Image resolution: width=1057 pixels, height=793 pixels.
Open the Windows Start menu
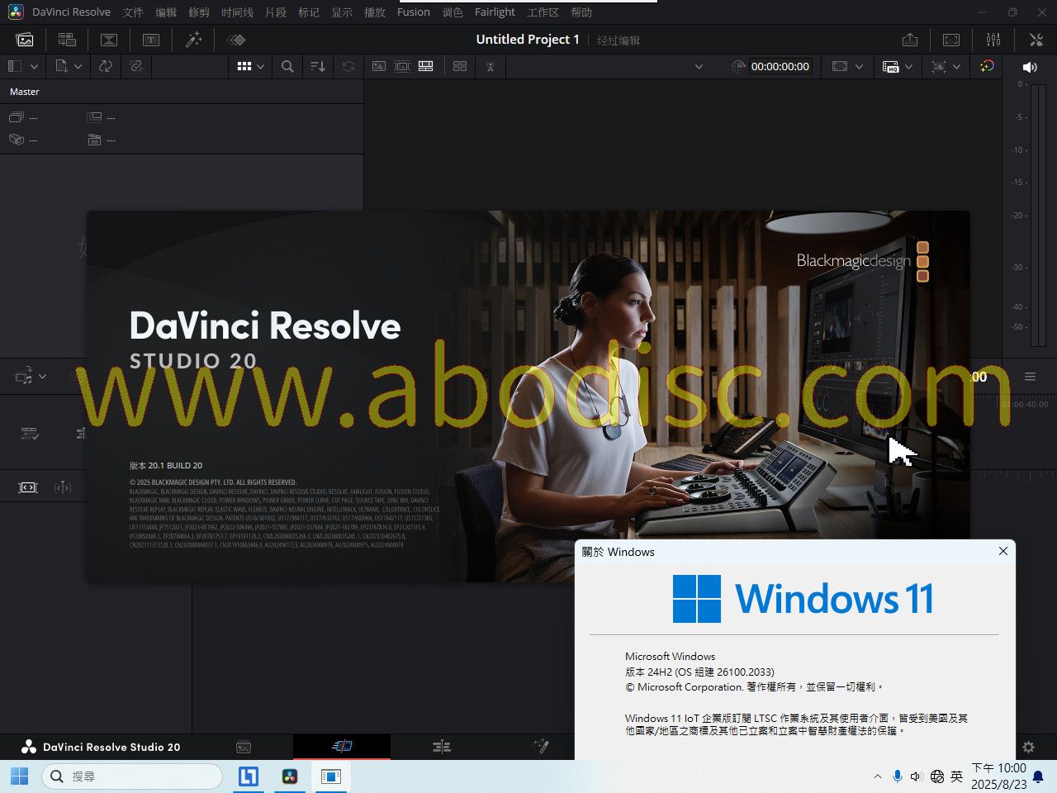(x=19, y=776)
